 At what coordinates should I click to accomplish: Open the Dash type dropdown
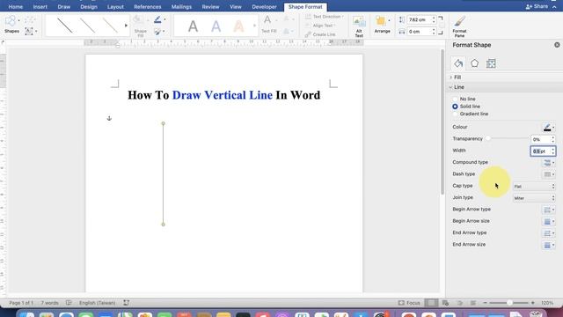click(548, 174)
